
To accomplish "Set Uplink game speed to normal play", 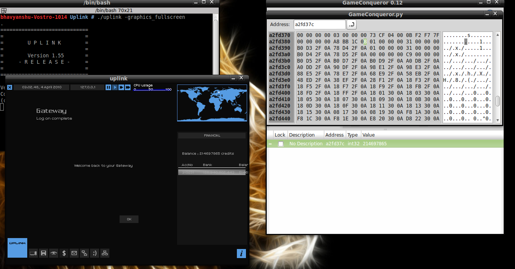I will point(115,87).
